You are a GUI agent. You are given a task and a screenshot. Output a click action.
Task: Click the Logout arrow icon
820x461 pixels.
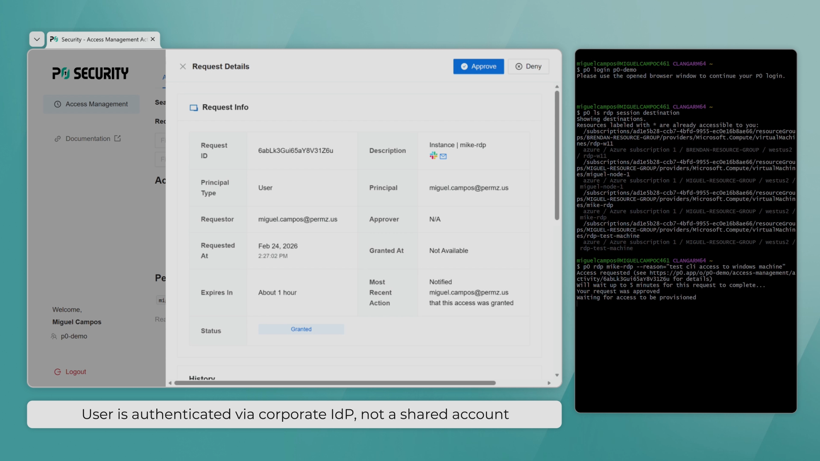click(58, 372)
